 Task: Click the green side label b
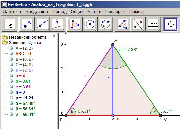(142, 76)
